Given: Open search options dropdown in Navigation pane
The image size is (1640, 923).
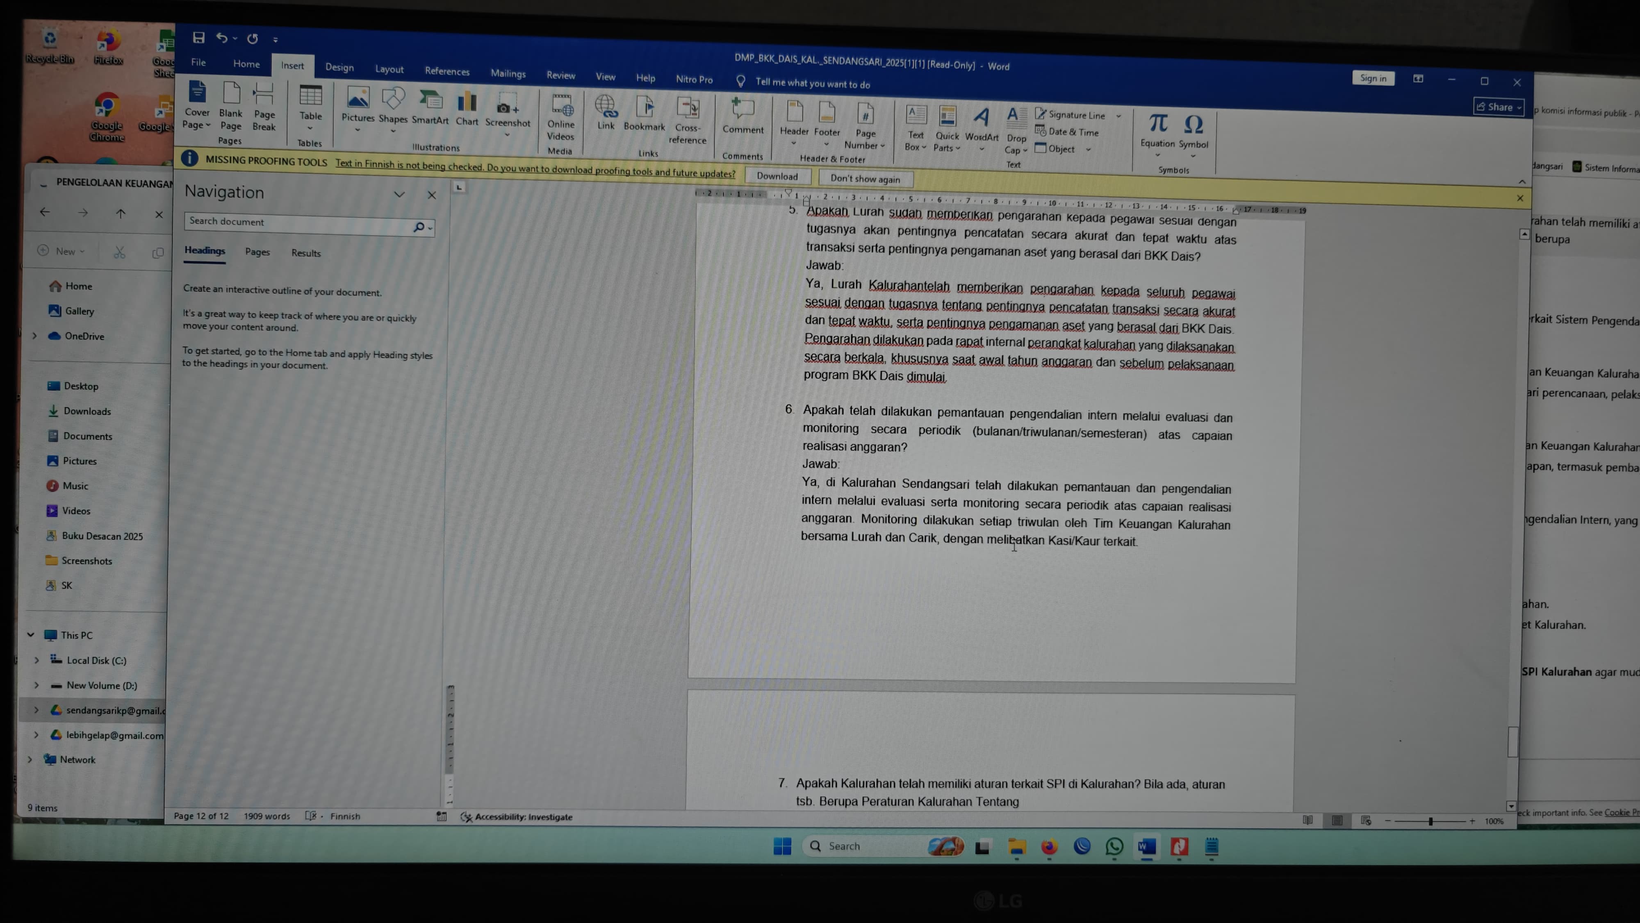Looking at the screenshot, I should 431,228.
